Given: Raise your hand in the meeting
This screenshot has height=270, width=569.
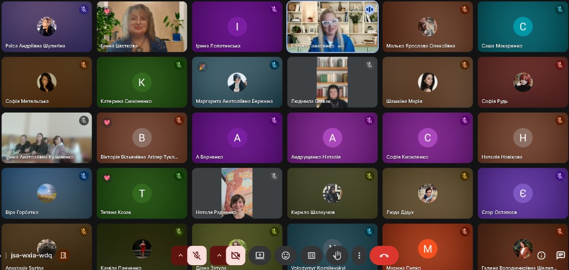Looking at the screenshot, I should [337, 256].
